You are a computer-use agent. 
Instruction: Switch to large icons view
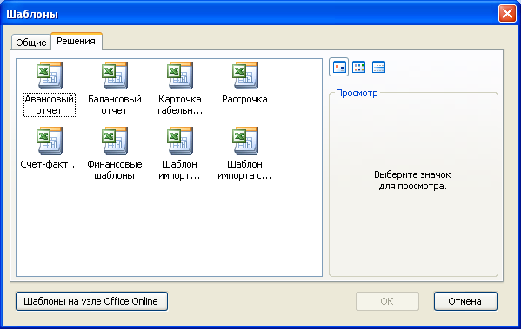point(339,67)
